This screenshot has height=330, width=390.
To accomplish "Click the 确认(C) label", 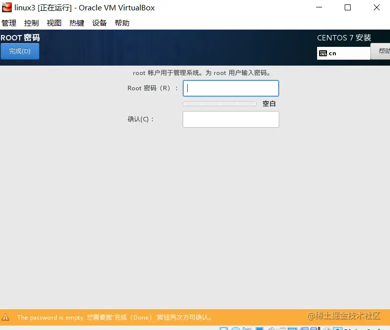I will pos(140,119).
